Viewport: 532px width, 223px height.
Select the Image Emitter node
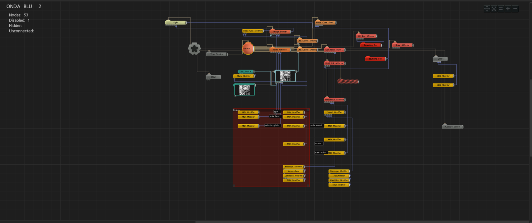280,32
